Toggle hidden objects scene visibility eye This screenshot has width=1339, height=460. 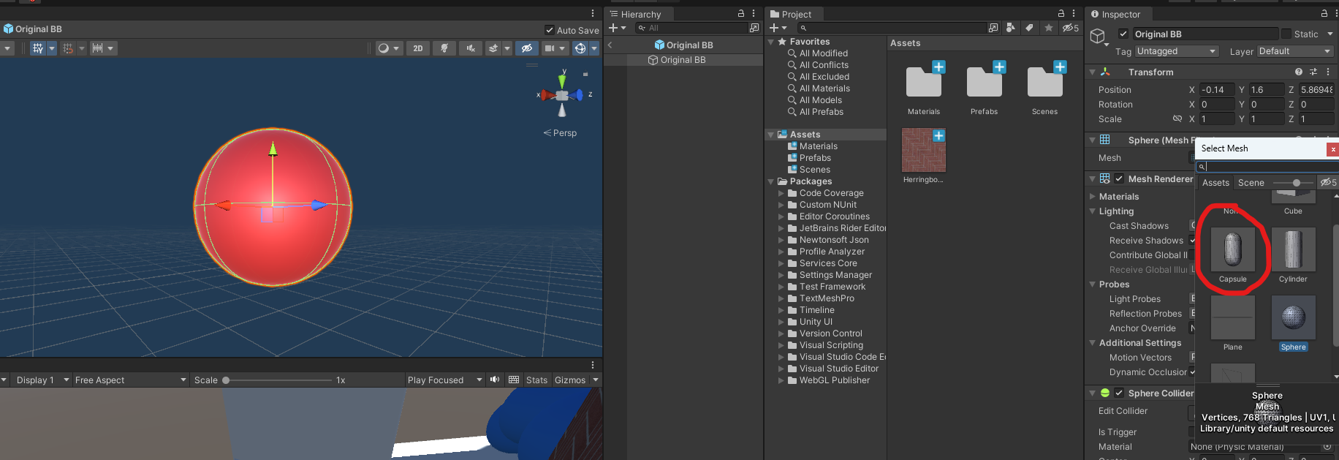(x=526, y=48)
